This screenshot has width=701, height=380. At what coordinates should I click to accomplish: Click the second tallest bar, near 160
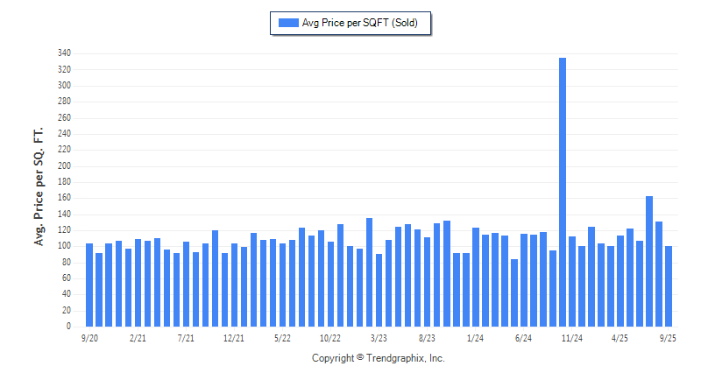point(649,261)
